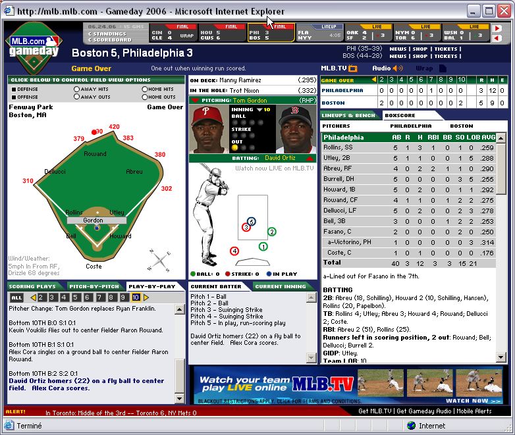Click Tom Gordon pitcher photo
The height and width of the screenshot is (435, 515).
pos(209,130)
